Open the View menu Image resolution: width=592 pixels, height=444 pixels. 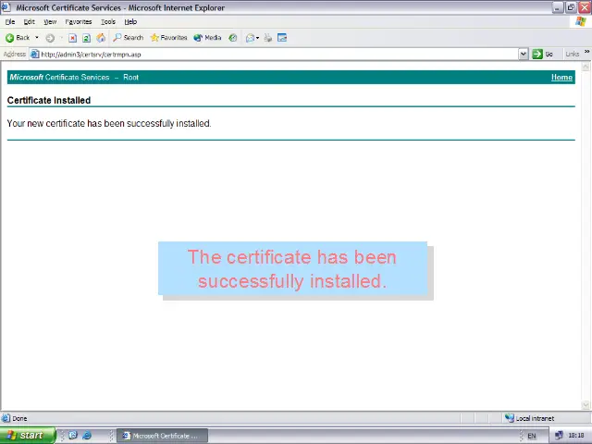[50, 22]
